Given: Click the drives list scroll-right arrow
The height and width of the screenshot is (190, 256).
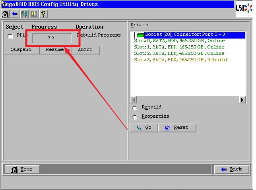Looking at the screenshot, I should [242, 100].
